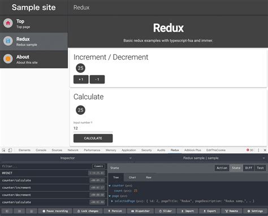Click the +1 increment button
This screenshot has width=268, height=216.
coord(81,79)
